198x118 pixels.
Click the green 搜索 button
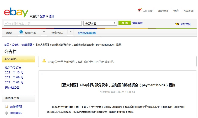[125, 23]
